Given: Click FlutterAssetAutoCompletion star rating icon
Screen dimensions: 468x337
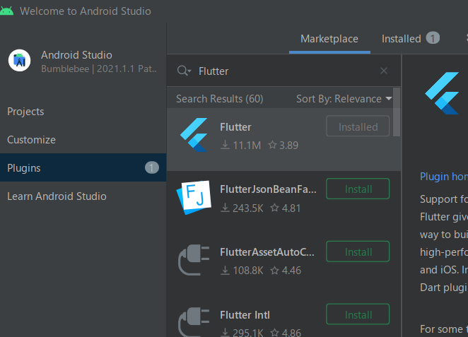Looking at the screenshot, I should [x=274, y=270].
